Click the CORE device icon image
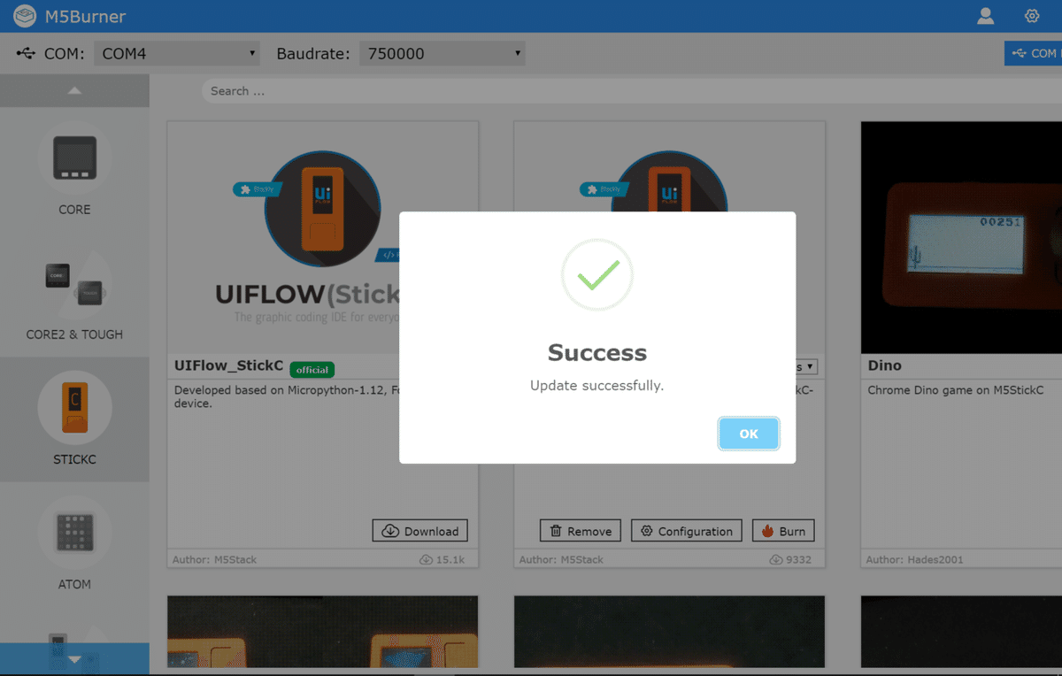Image resolution: width=1062 pixels, height=676 pixels. 74,157
